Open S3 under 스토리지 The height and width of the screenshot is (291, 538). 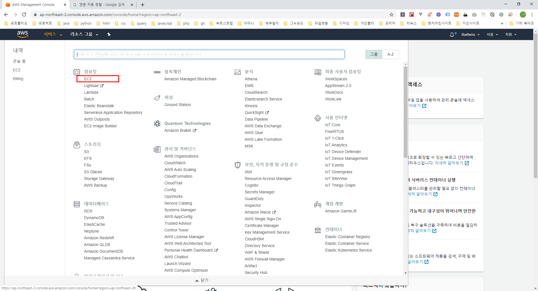(86, 152)
